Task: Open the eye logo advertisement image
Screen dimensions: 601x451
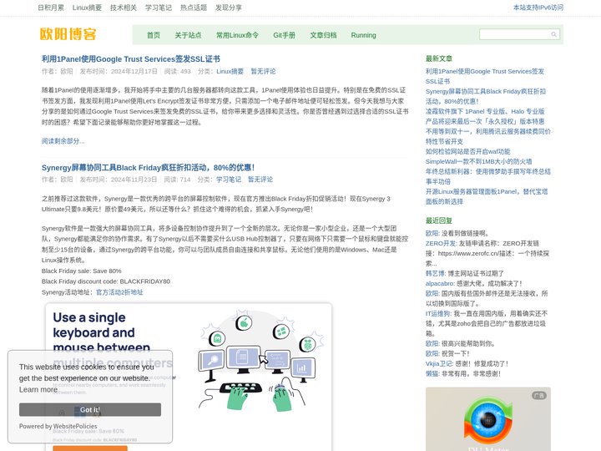Action: tap(488, 419)
